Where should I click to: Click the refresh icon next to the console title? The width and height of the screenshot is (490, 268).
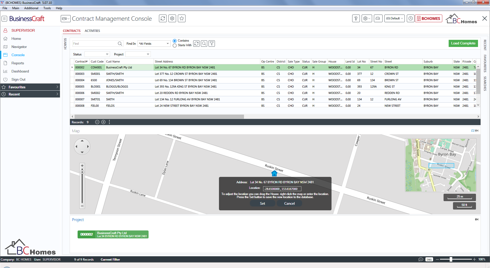click(x=163, y=18)
